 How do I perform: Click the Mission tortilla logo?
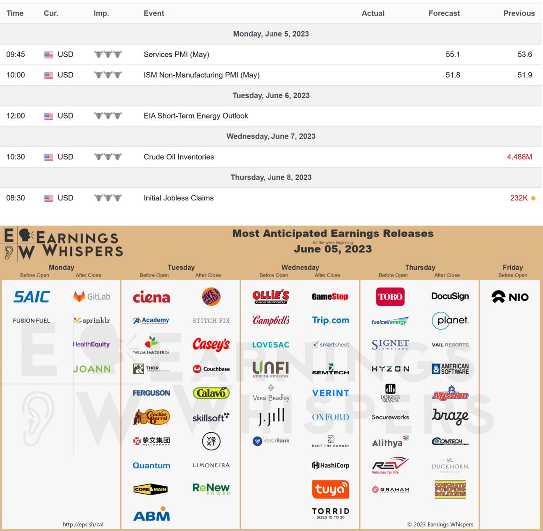coord(450,393)
